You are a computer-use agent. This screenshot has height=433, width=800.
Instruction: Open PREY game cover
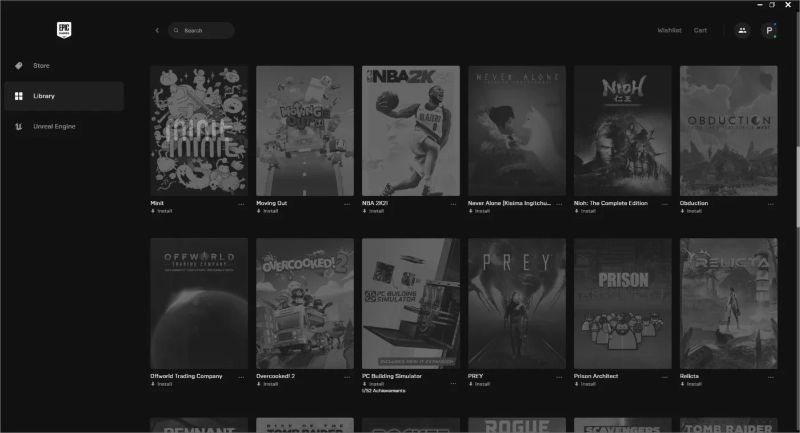[517, 303]
